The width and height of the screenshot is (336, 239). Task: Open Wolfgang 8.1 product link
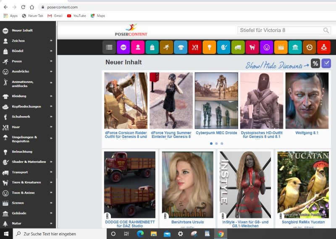[x=307, y=133]
